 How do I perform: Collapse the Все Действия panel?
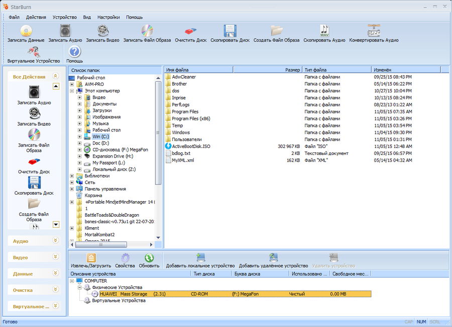click(56, 77)
